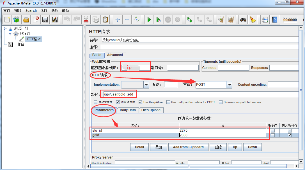Click the horizontal scrollbar thumb
Screen dimensions: 305x170
click(x=189, y=166)
